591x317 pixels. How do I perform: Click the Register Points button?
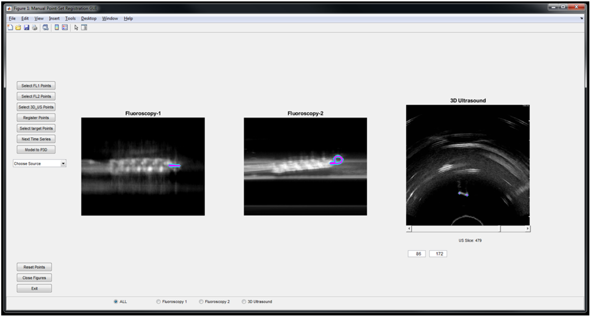point(36,118)
